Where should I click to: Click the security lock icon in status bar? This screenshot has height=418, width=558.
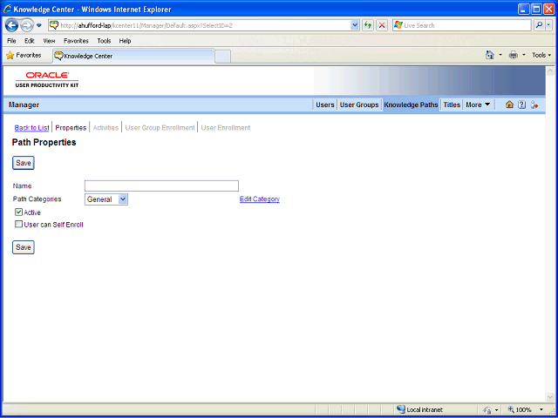point(487,410)
